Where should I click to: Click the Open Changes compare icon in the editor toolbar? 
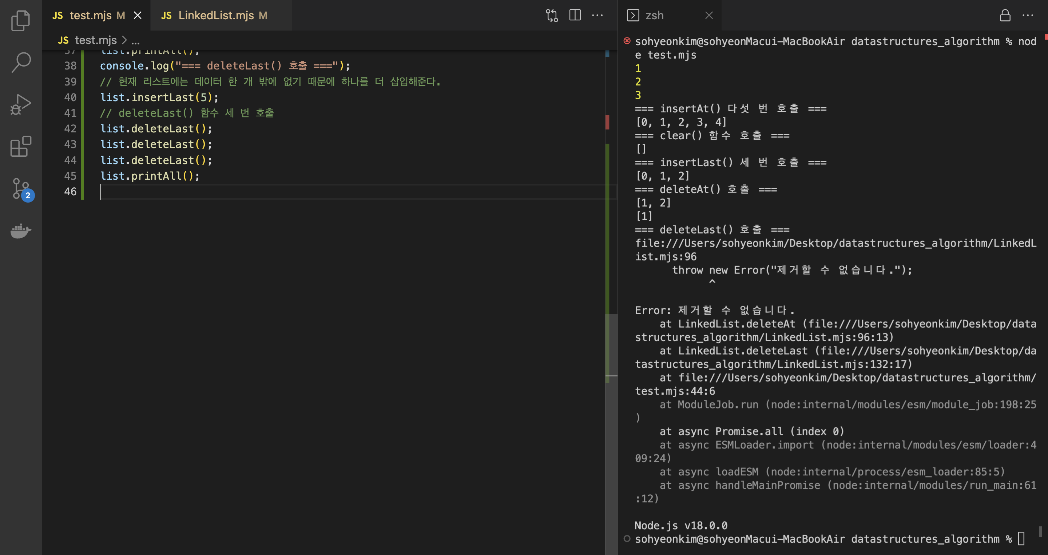(552, 15)
